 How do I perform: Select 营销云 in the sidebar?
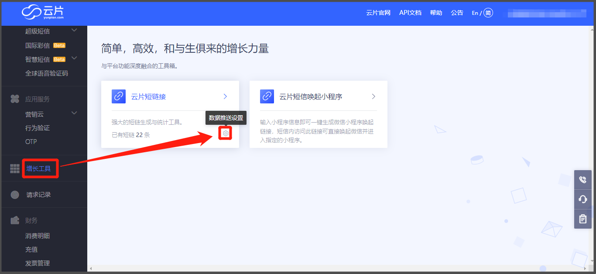pyautogui.click(x=34, y=114)
